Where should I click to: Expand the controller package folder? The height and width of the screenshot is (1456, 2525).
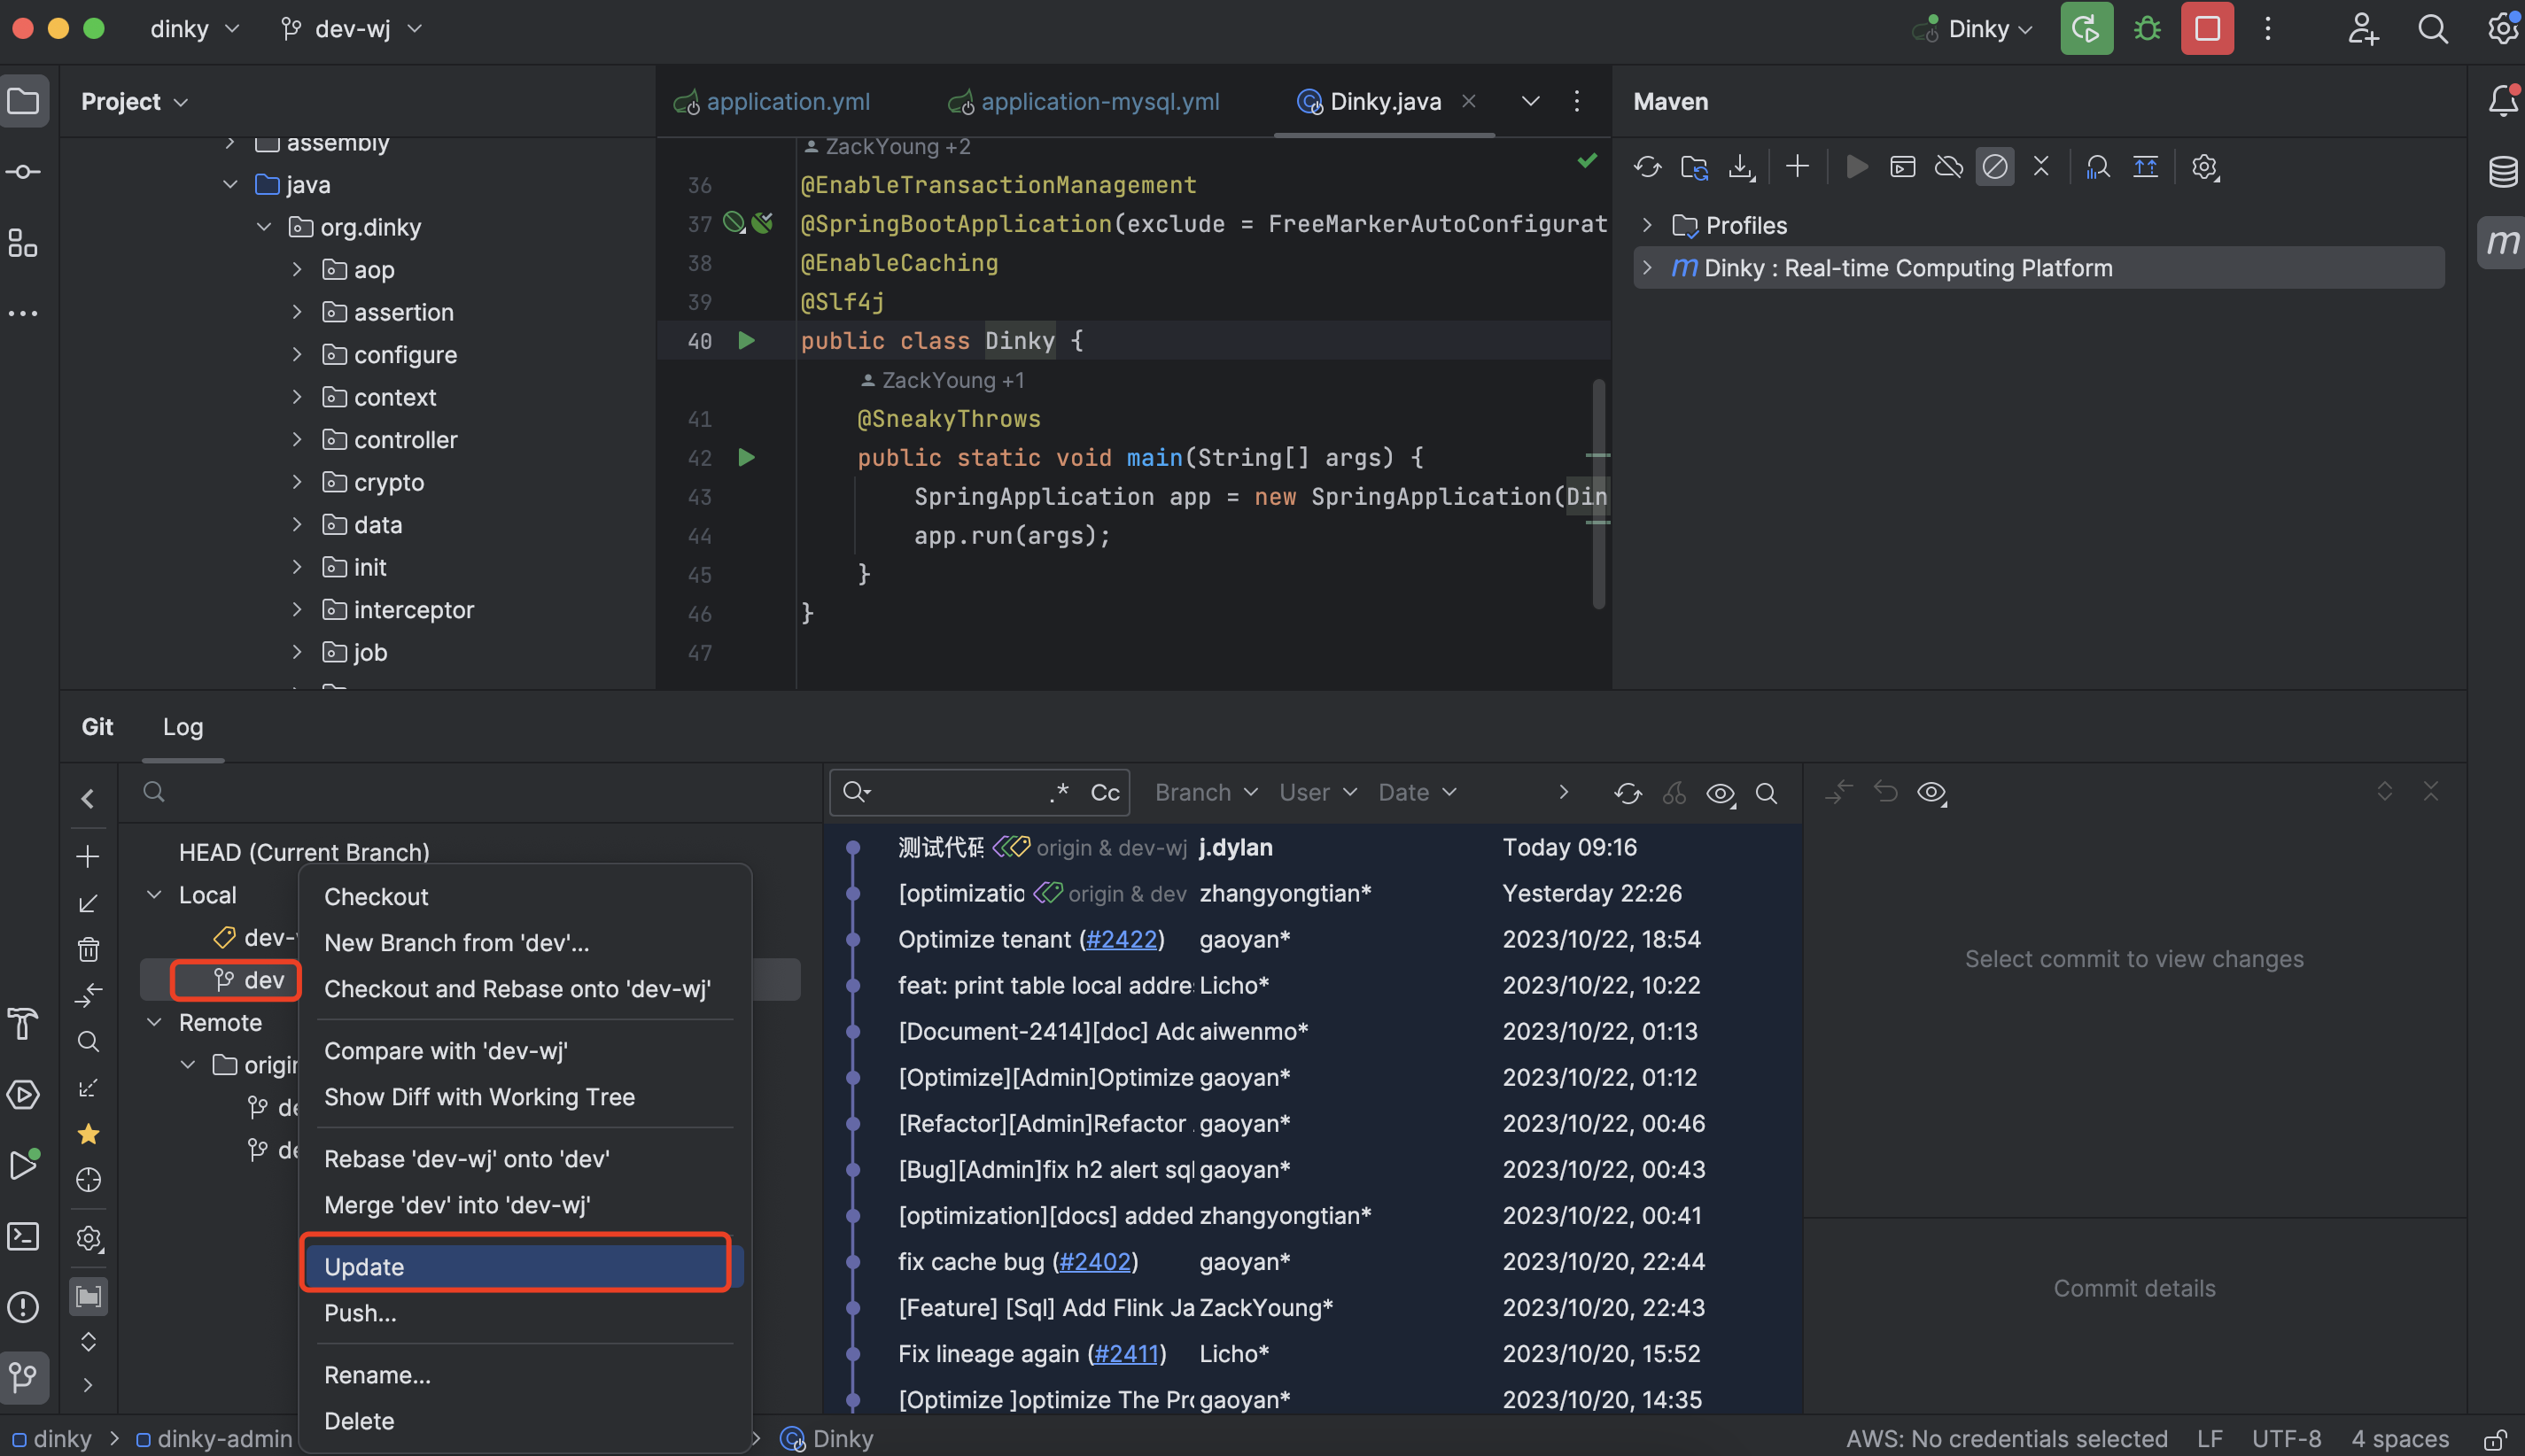(297, 440)
